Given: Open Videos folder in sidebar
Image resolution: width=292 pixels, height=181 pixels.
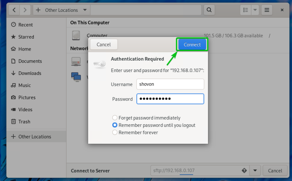Looking at the screenshot, I should tap(36, 109).
